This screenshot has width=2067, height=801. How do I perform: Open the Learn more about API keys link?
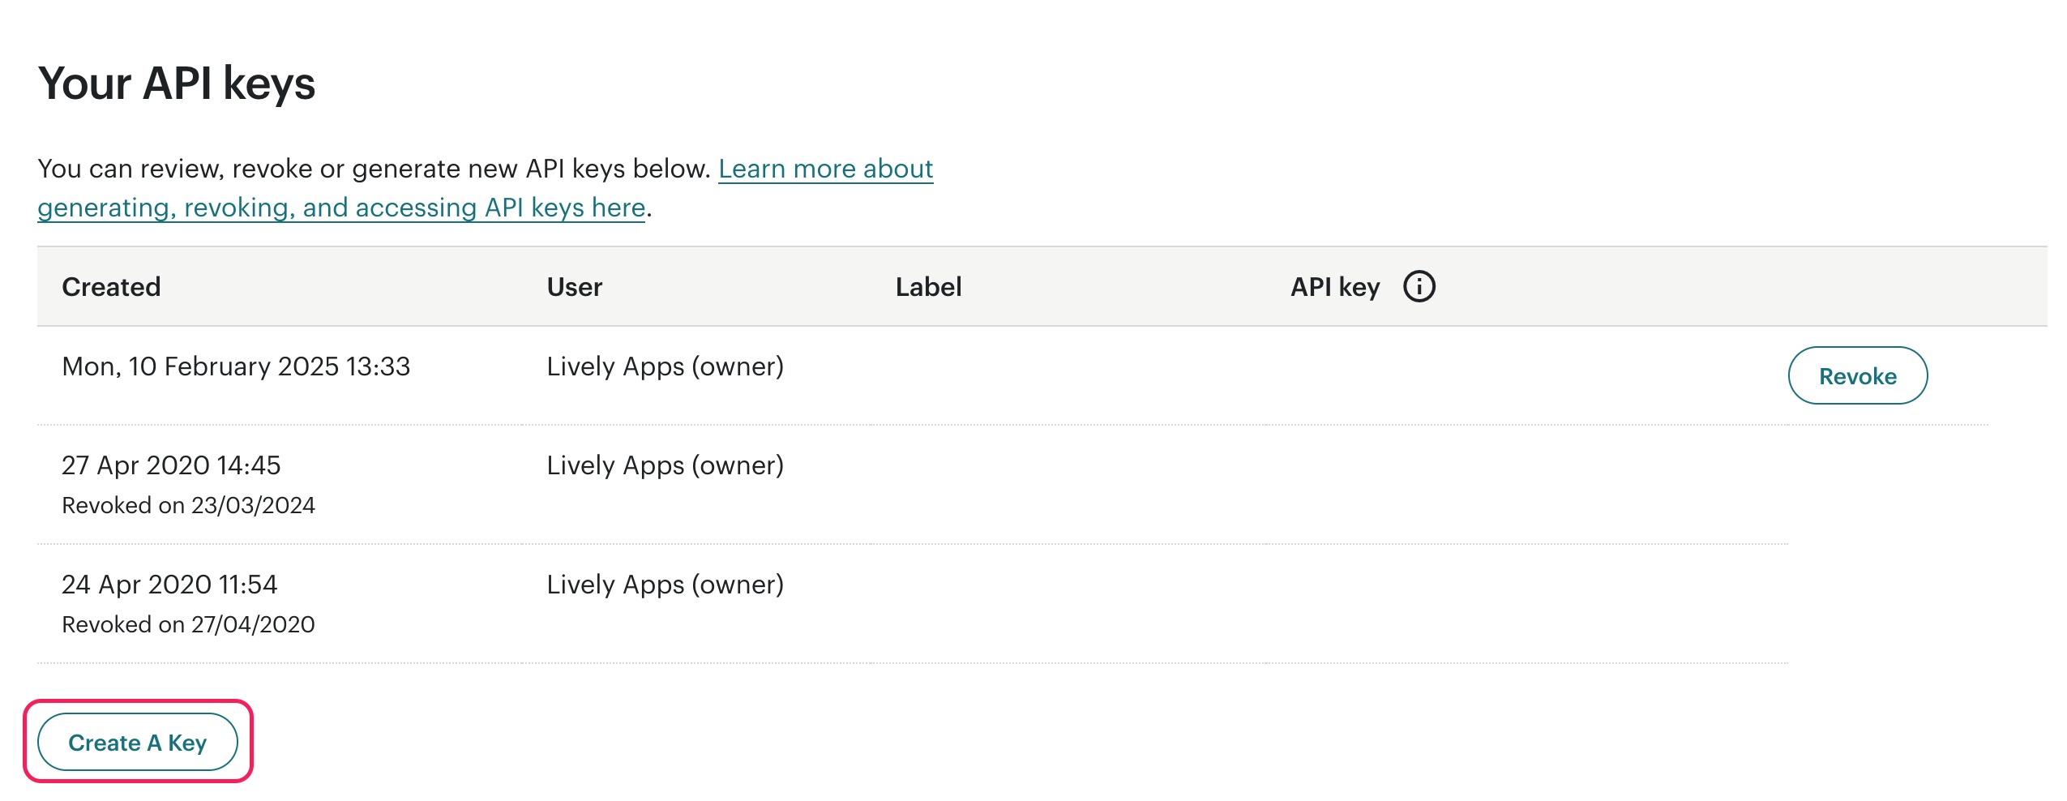(x=825, y=169)
